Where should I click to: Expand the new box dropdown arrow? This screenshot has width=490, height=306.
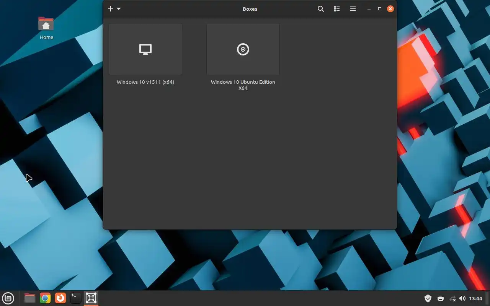(x=119, y=9)
